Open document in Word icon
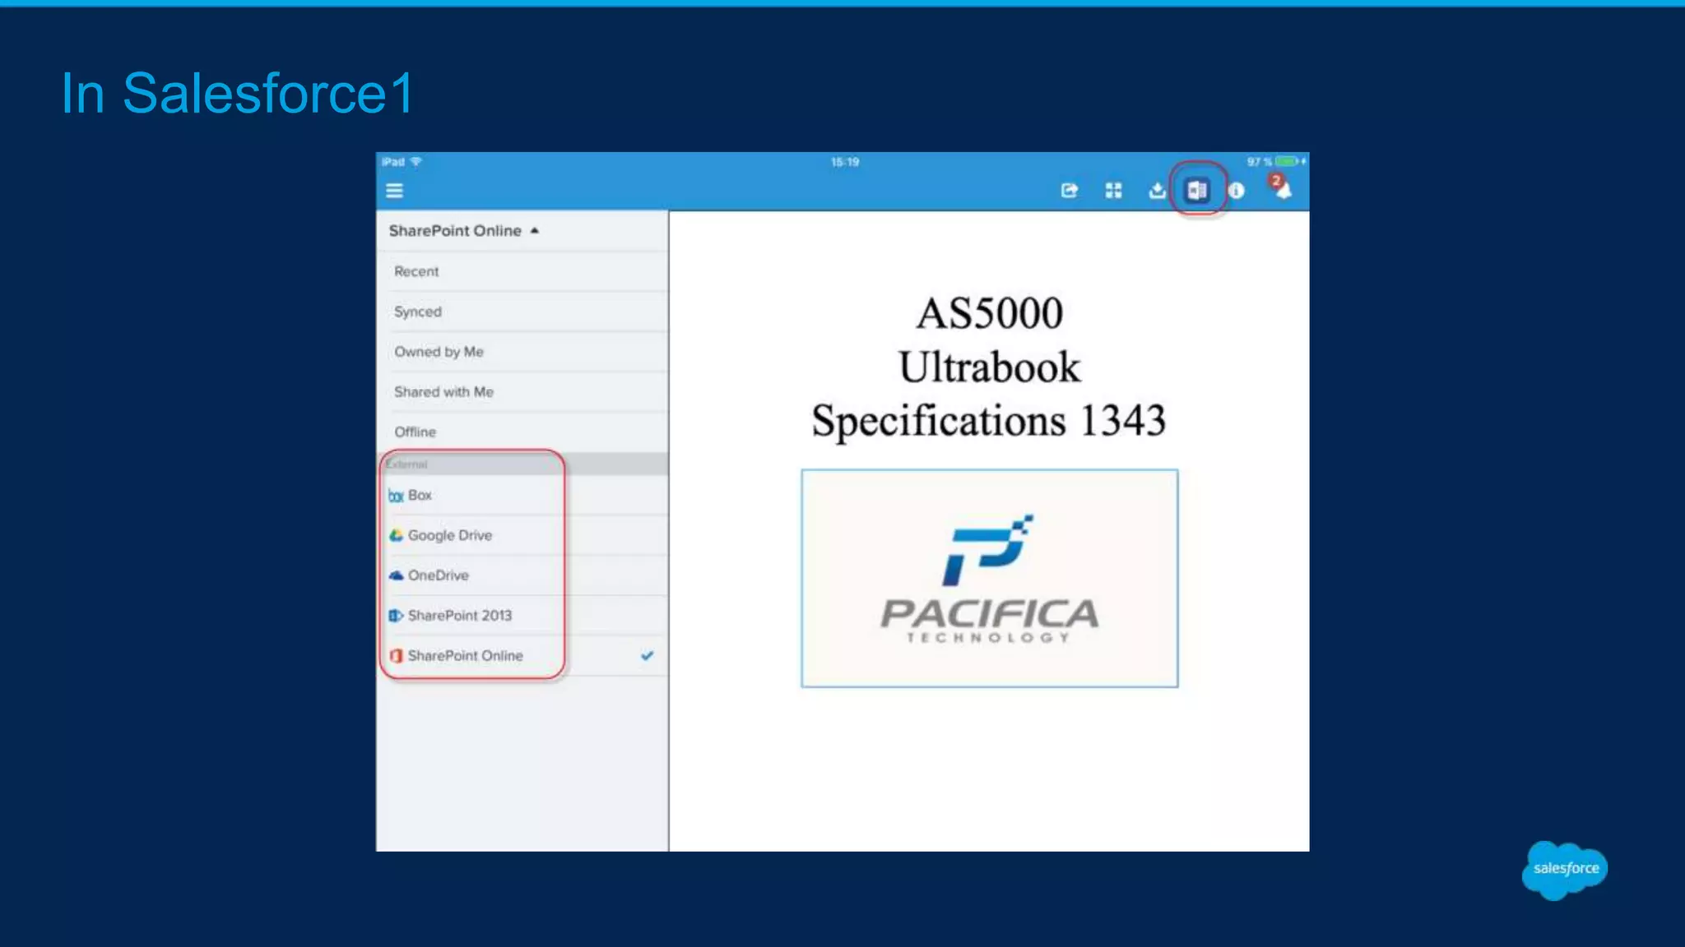This screenshot has width=1685, height=947. tap(1196, 191)
